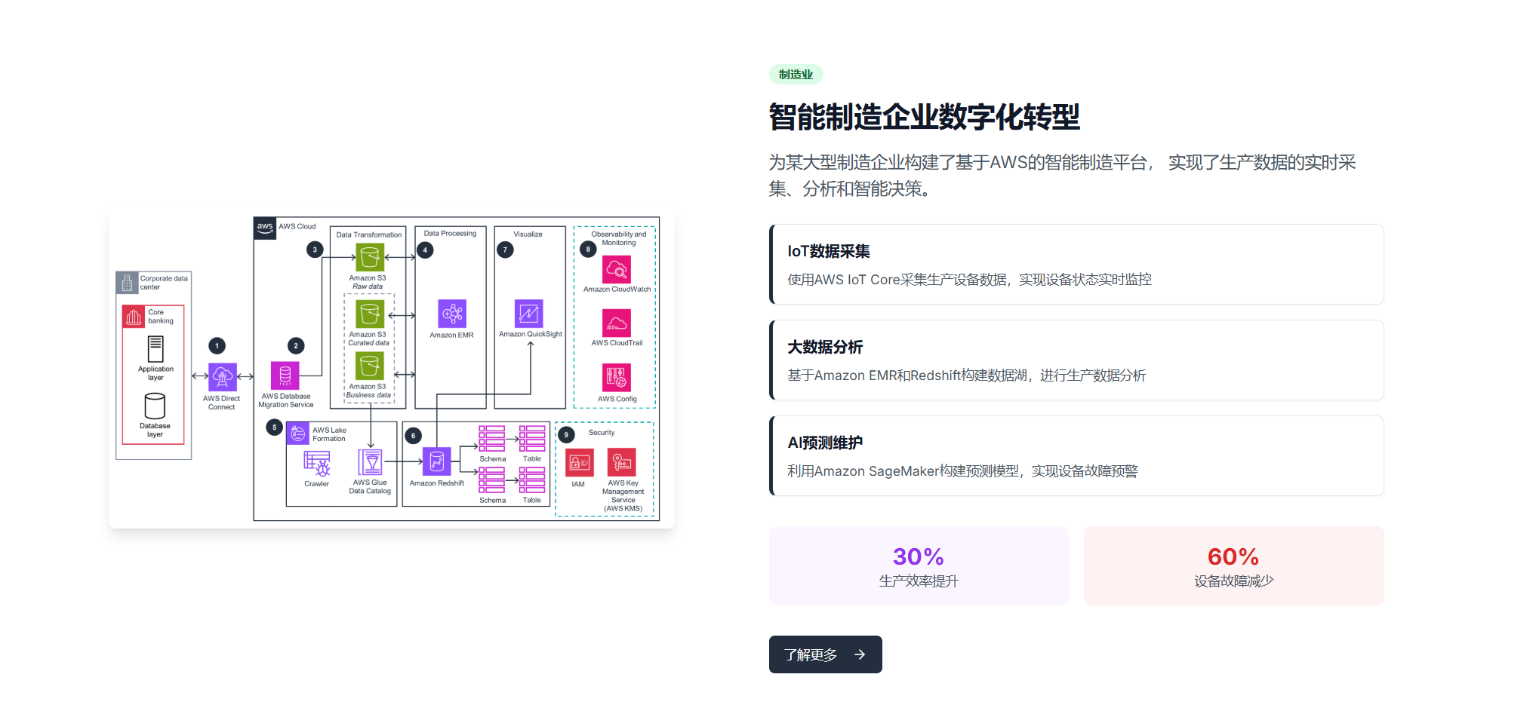This screenshot has width=1536, height=711.
Task: Click the 智能制造企业数字化转型 heading
Action: pyautogui.click(x=924, y=117)
